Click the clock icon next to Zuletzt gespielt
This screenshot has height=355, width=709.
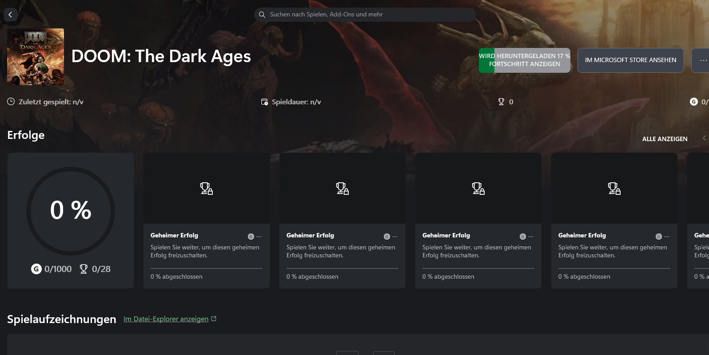pyautogui.click(x=11, y=102)
